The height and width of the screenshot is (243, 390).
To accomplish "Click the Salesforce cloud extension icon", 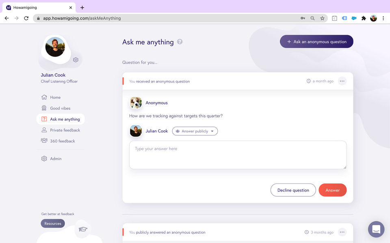I will click(x=354, y=18).
